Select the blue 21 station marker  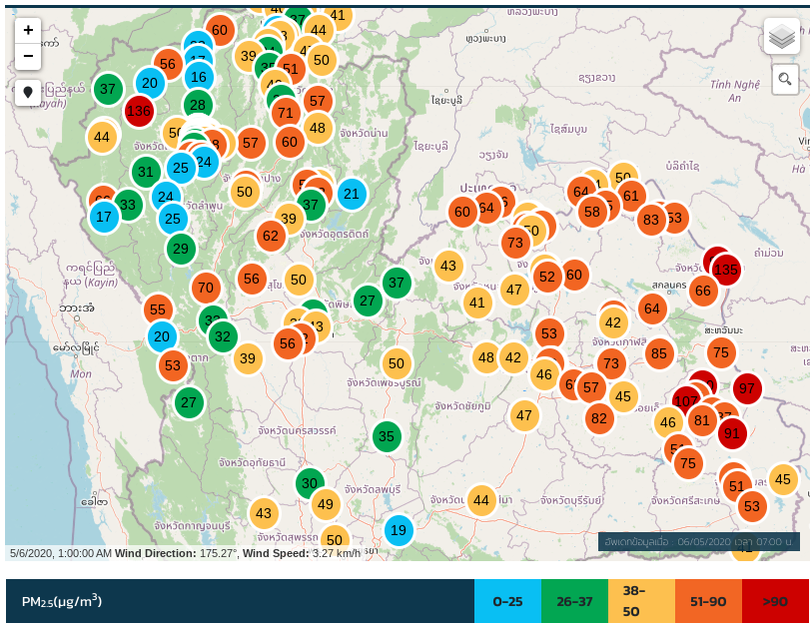[x=351, y=194]
